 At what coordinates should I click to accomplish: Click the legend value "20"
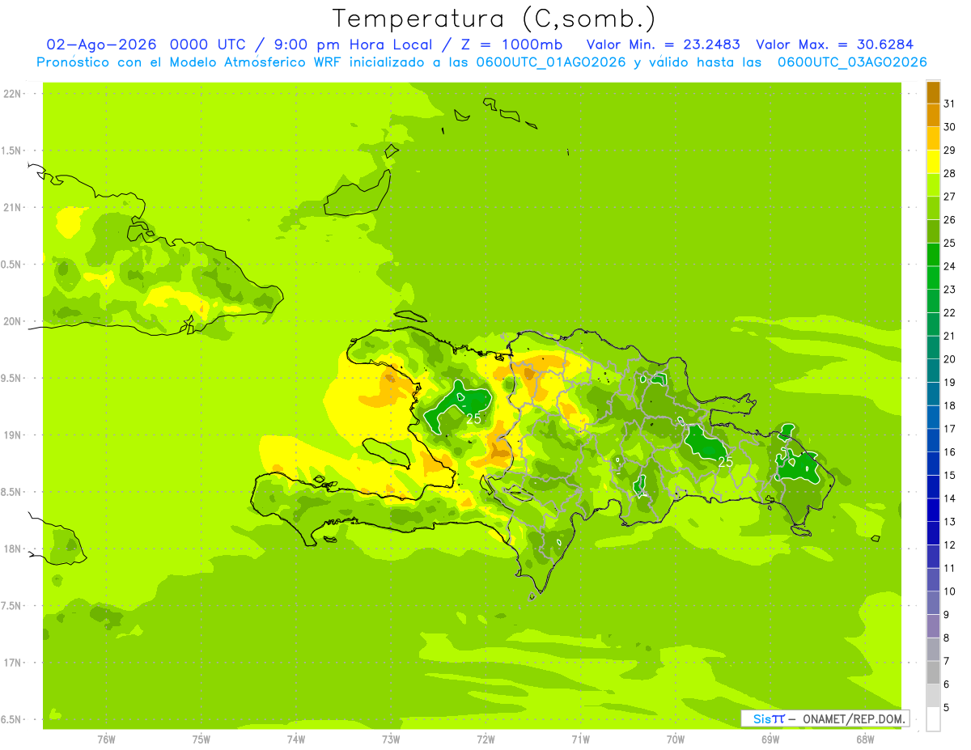point(950,359)
